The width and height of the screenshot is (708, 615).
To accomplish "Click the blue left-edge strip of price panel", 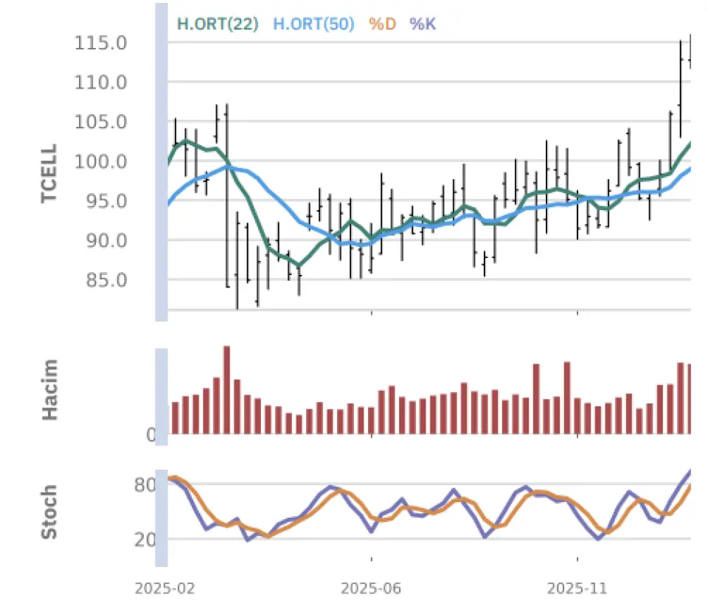I will click(x=162, y=162).
